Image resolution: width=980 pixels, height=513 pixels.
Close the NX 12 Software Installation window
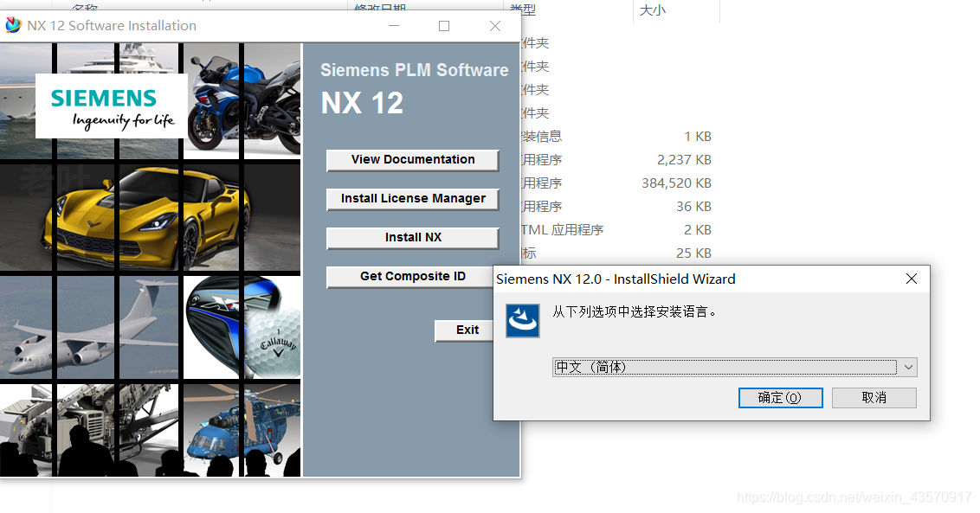[495, 26]
